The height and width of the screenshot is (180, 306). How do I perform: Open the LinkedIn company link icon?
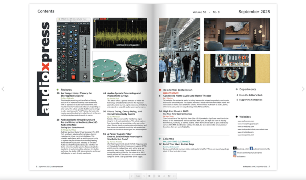tap(235, 152)
